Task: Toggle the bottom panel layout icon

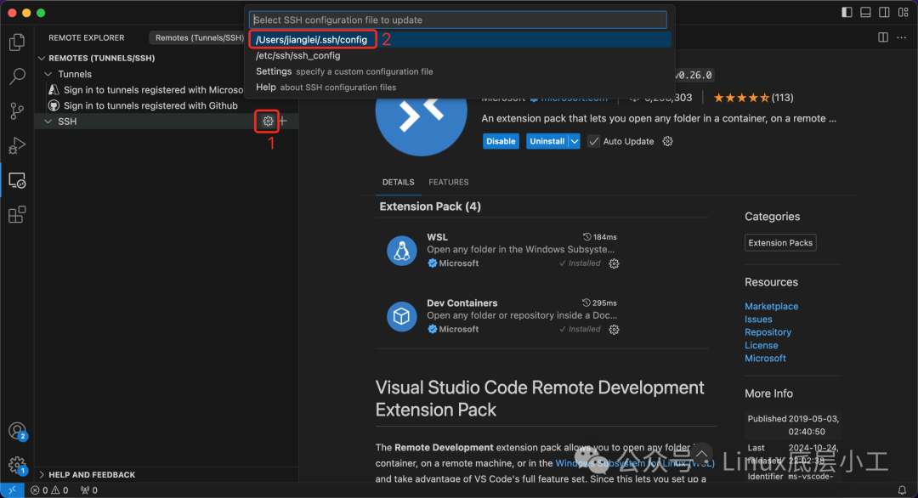Action: pos(865,12)
